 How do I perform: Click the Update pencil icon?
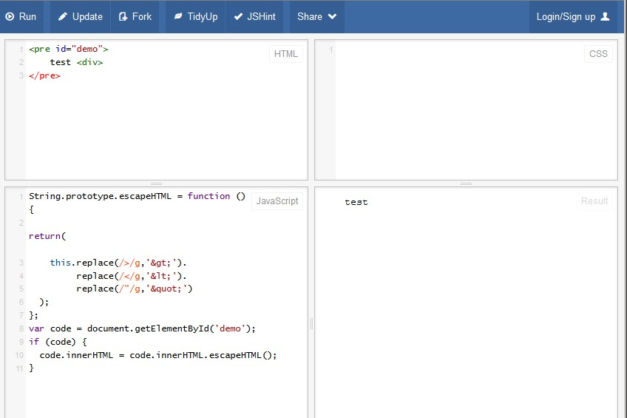pos(62,16)
